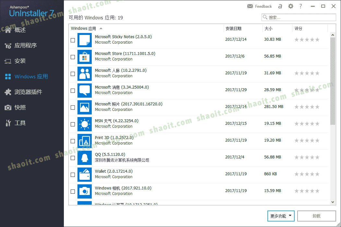Select the QQ penguin app icon

pyautogui.click(x=85, y=158)
